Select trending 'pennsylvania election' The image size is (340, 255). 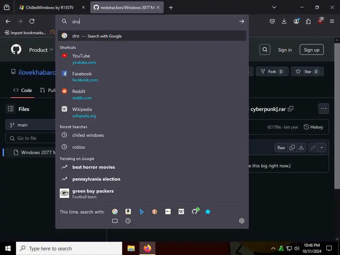click(x=152, y=179)
